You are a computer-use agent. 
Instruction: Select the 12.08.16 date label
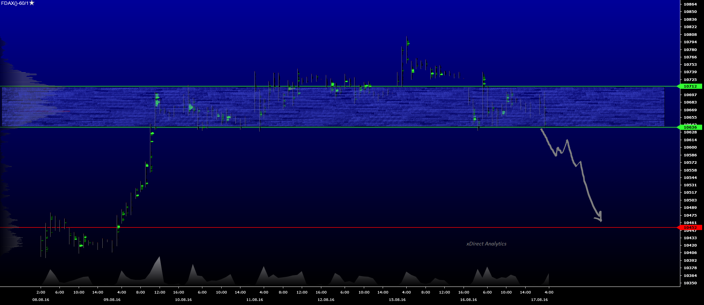click(326, 299)
